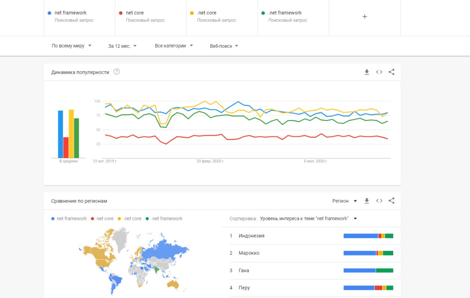This screenshot has width=470, height=298.
Task: Click the Гана stacked interest bar
Action: tap(368, 270)
